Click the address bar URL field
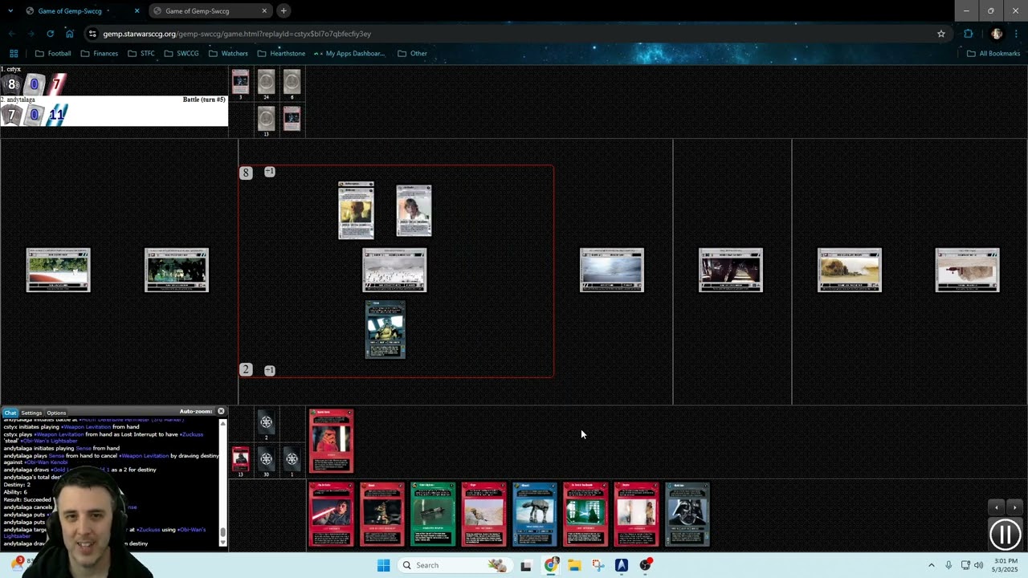This screenshot has width=1028, height=578. pyautogui.click(x=514, y=34)
